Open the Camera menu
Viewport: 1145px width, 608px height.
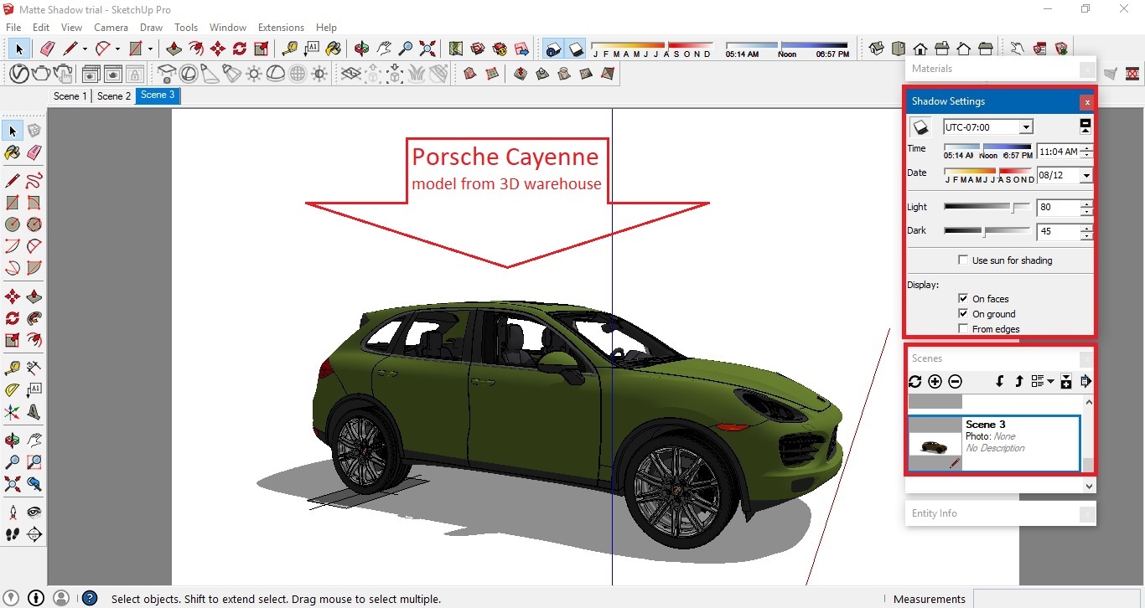tap(111, 28)
